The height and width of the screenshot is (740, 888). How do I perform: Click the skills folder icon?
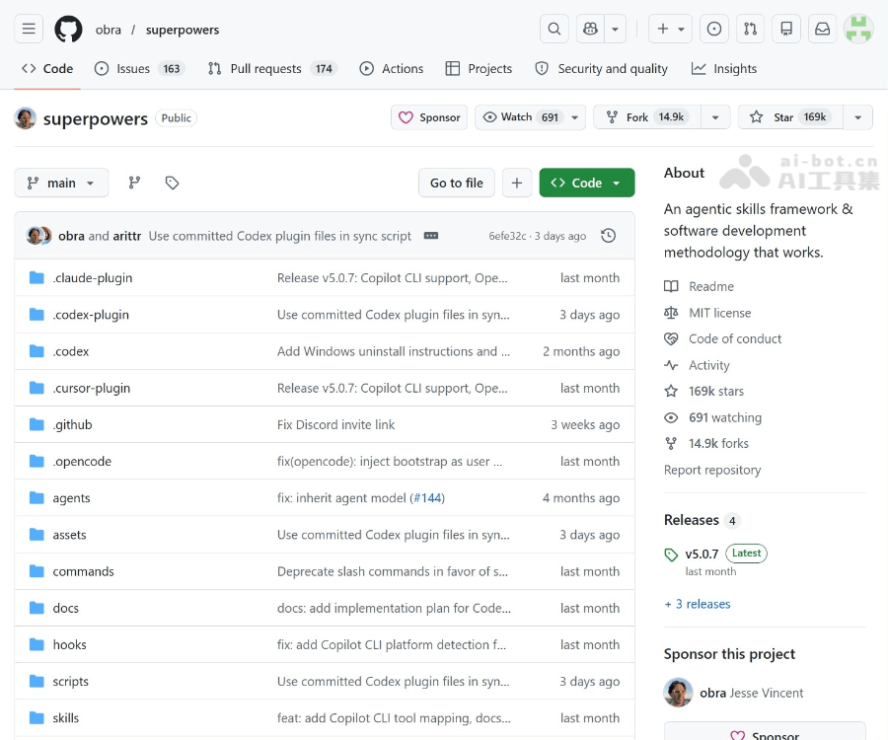[x=37, y=717]
